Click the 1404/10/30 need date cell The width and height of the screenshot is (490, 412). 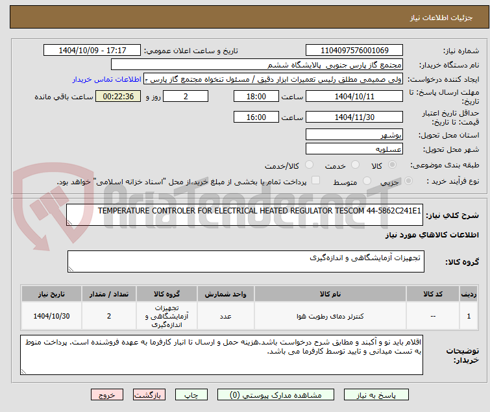[x=51, y=316]
